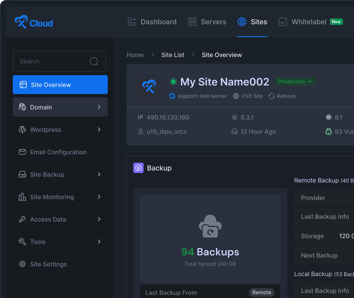
Task: Click the Site List breadcrumb link
Action: (x=173, y=55)
